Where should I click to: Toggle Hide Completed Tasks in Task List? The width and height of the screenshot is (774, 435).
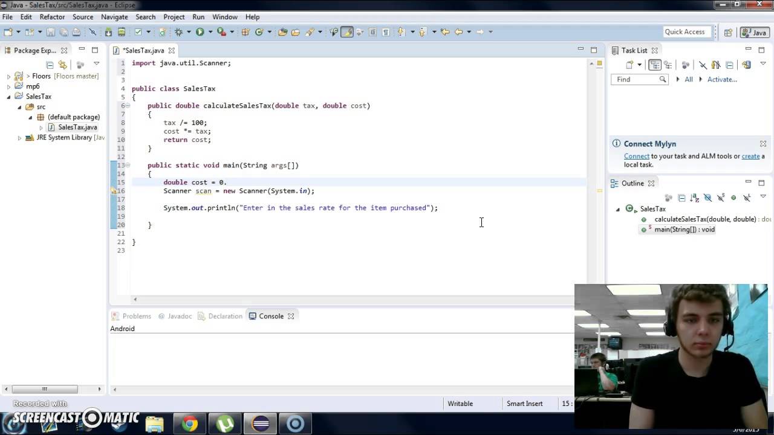click(x=703, y=65)
